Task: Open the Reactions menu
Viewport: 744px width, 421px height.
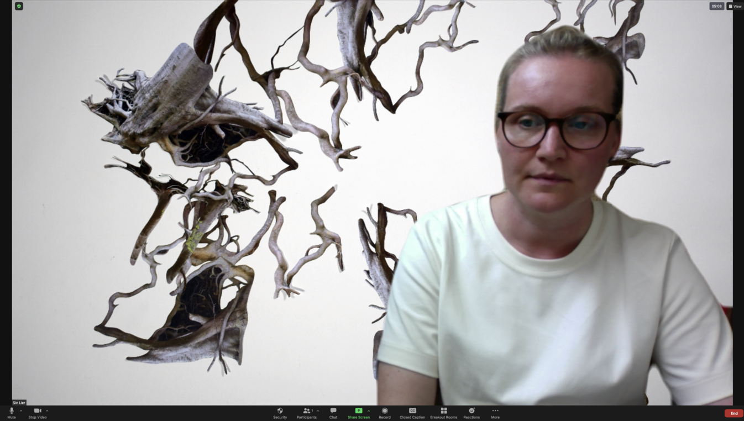Action: [x=471, y=413]
